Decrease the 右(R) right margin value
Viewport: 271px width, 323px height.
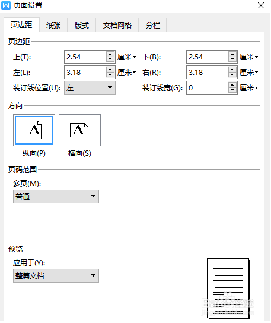click(232, 75)
